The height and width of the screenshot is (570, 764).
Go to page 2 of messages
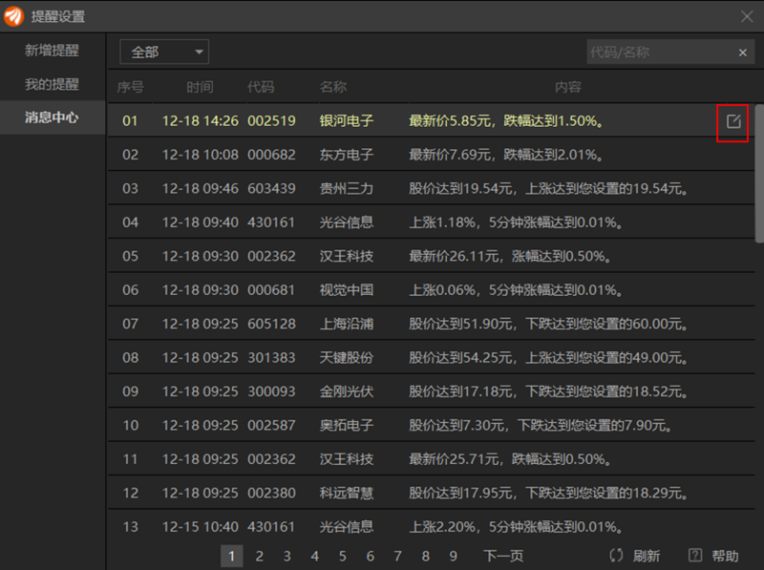click(x=259, y=556)
